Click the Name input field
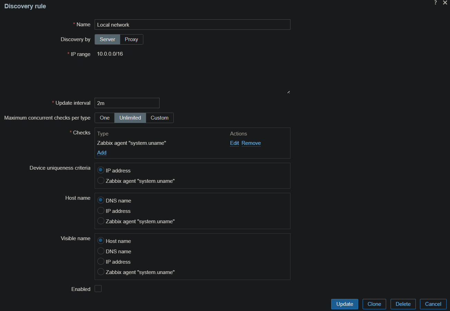Image resolution: width=450 pixels, height=311 pixels. (192, 25)
